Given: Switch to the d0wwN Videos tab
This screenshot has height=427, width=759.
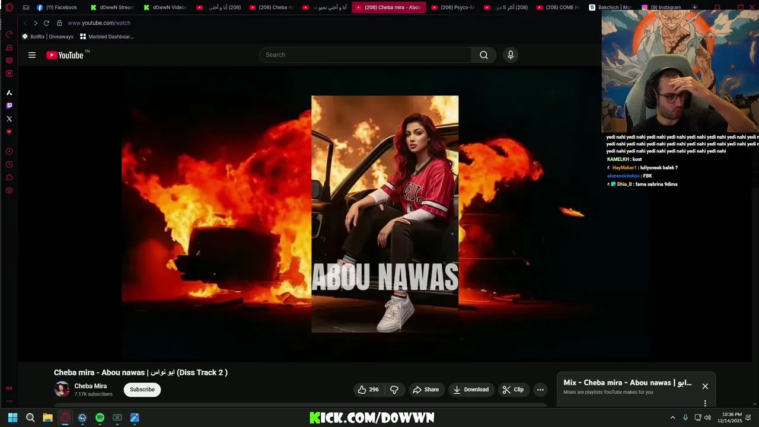Looking at the screenshot, I should pos(165,8).
